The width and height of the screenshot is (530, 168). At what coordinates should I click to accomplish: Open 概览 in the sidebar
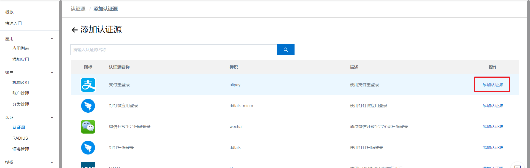[9, 12]
